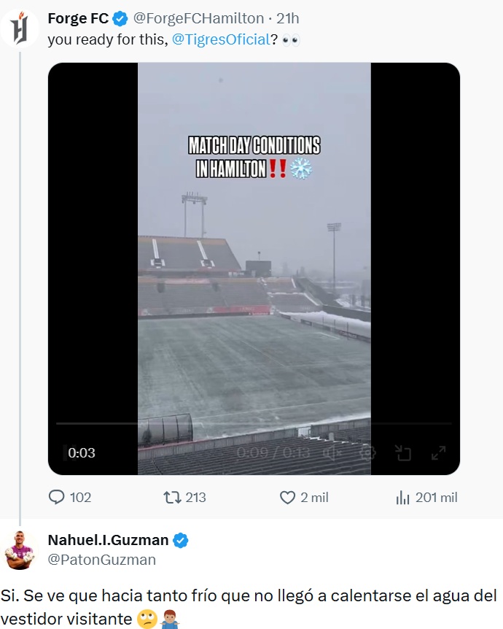Open the @PatonGuzman handle
503x629 pixels.
102,560
